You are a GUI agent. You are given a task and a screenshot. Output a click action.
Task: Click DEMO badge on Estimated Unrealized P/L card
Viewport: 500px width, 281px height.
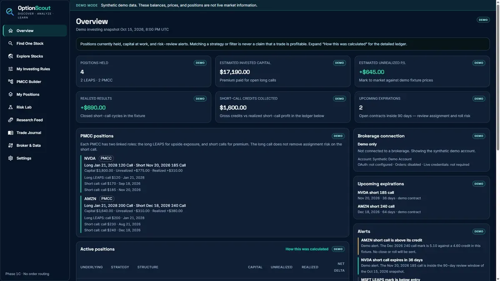479,63
